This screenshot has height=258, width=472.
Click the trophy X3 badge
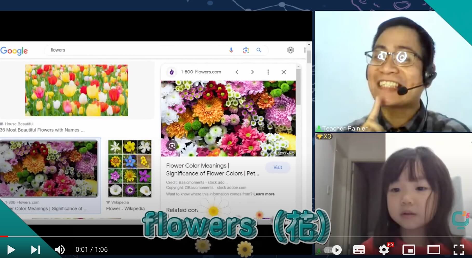(x=324, y=137)
